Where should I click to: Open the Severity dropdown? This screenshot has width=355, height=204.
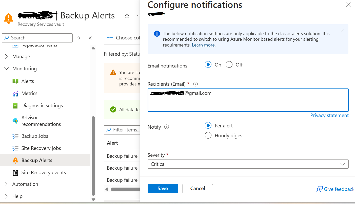[248, 164]
